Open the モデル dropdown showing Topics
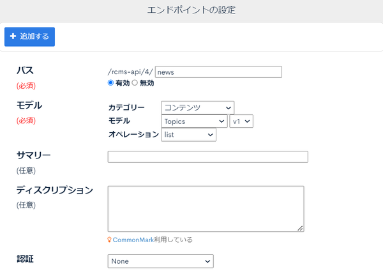The width and height of the screenshot is (383, 276). (194, 121)
